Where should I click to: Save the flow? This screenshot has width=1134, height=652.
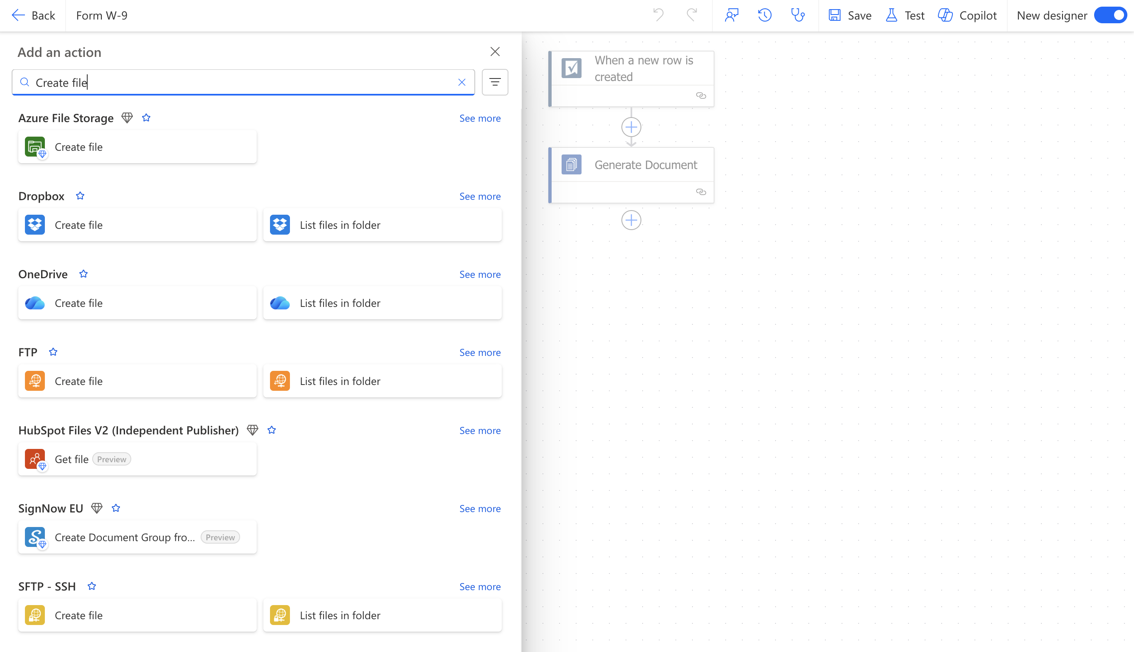(849, 15)
